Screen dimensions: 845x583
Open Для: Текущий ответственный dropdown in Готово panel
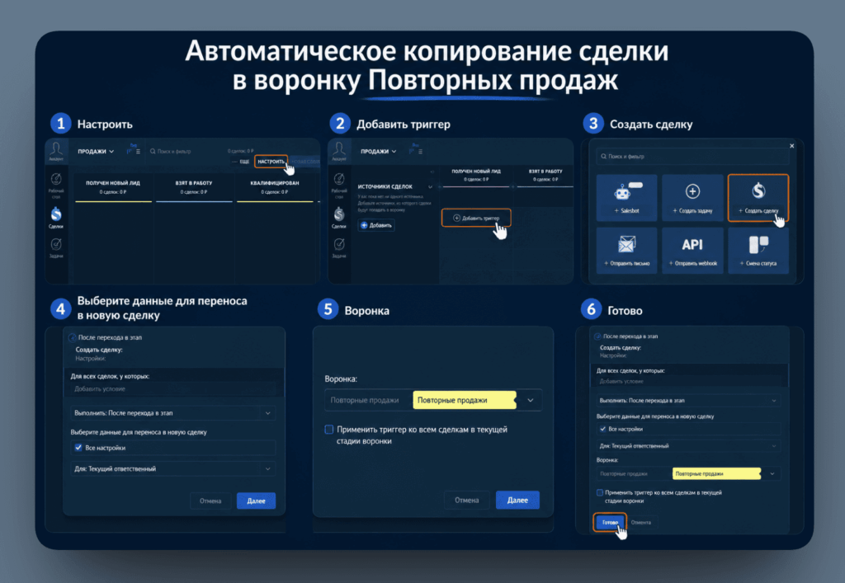[689, 446]
